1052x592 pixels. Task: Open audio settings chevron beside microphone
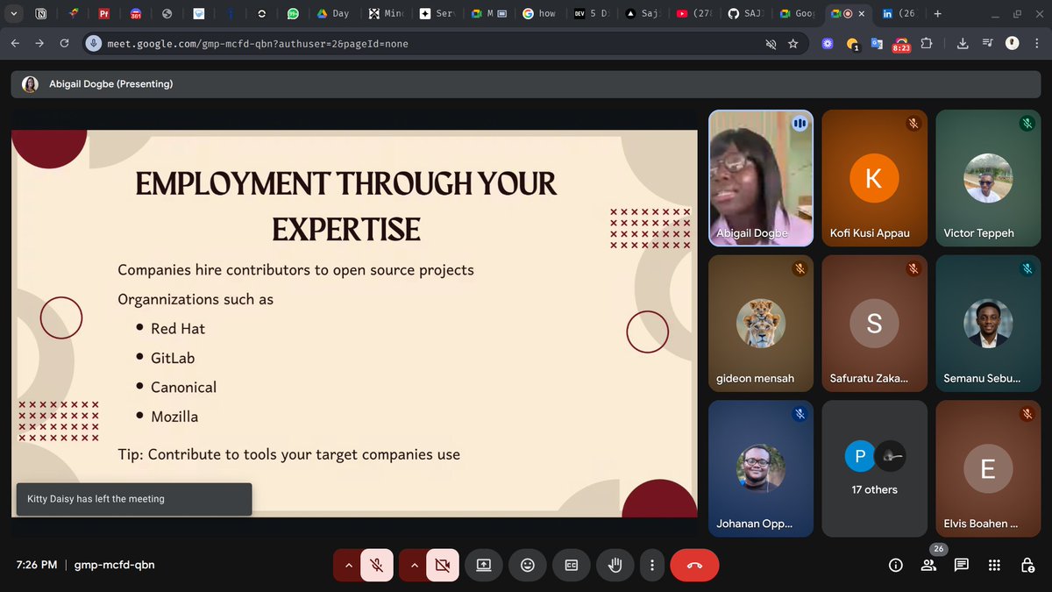[x=348, y=566]
